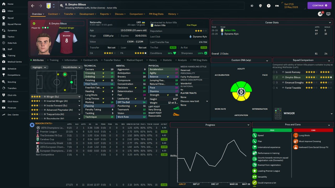Click the season stats gear icon
Screen dimensions: 335x188
pos(32,125)
